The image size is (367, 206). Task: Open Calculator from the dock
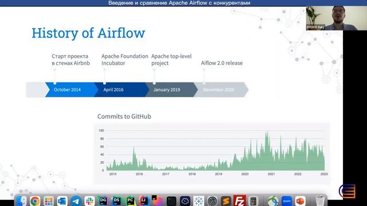point(253,201)
